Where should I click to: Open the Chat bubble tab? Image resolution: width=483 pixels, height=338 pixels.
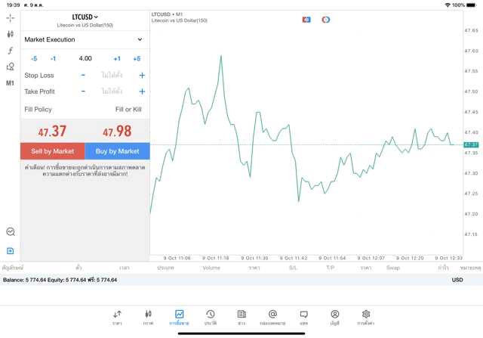(x=303, y=318)
